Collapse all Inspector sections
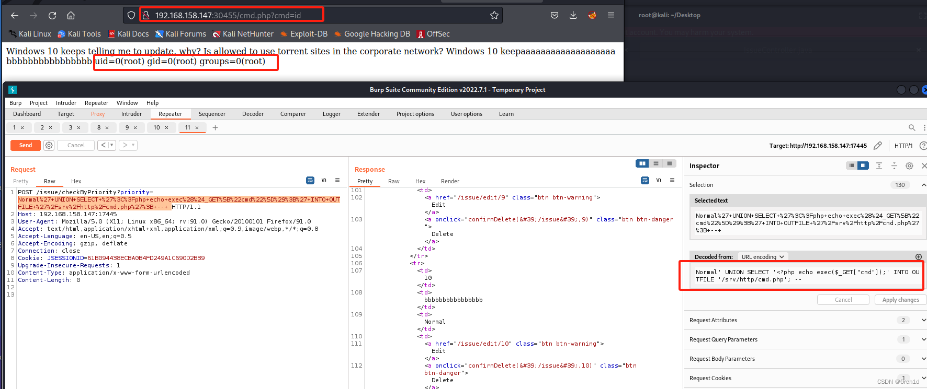Screen dimensions: 927x389 click(894, 166)
